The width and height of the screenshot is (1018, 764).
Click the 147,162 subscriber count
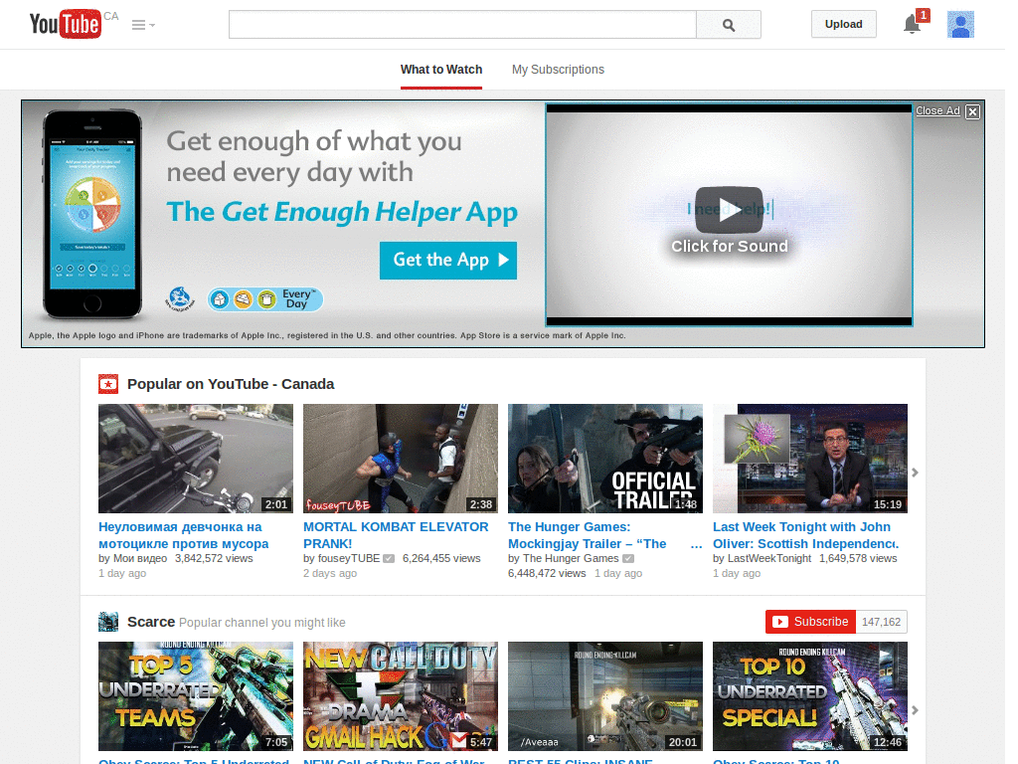pyautogui.click(x=881, y=622)
